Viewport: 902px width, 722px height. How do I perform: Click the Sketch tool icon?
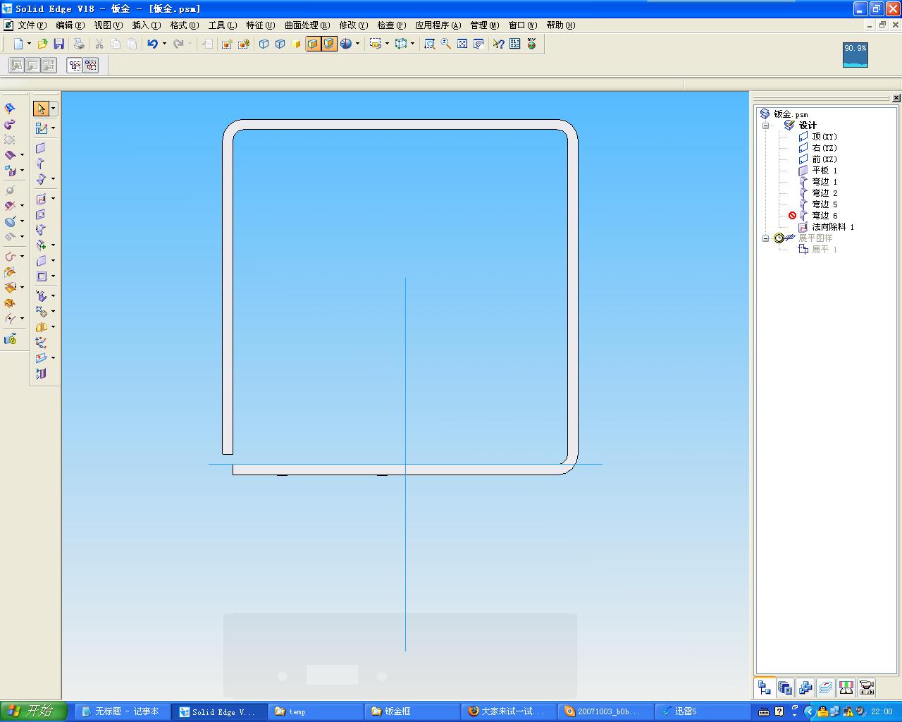click(x=41, y=128)
